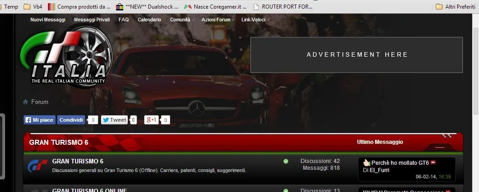Viewport: 479px width, 192px height.
Task: Open the Vb4 bookmark folder
Action: (33, 7)
